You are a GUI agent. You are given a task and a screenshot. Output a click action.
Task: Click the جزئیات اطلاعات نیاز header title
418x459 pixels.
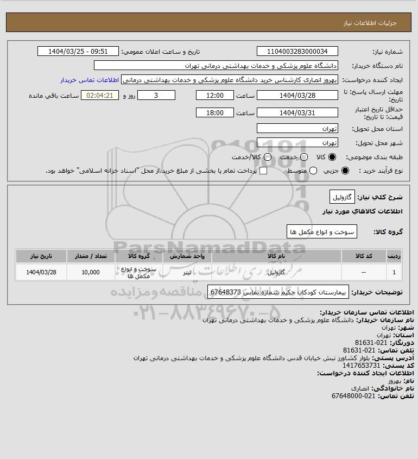(x=370, y=23)
